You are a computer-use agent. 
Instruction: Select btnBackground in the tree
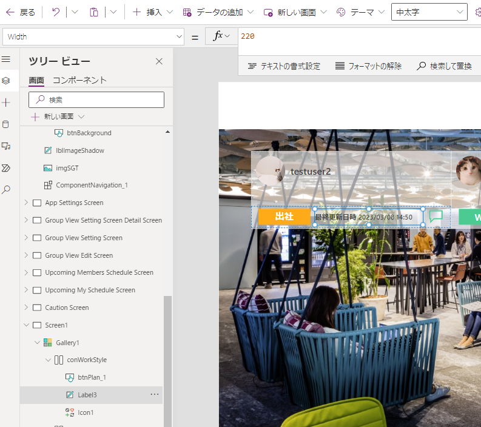pos(89,133)
